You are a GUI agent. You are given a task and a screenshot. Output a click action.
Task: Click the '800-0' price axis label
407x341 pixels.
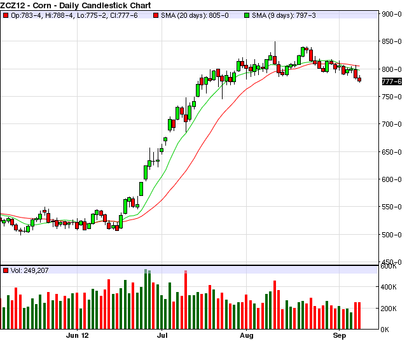[x=392, y=69]
